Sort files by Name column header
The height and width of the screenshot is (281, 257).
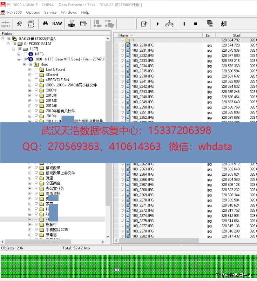[124, 35]
